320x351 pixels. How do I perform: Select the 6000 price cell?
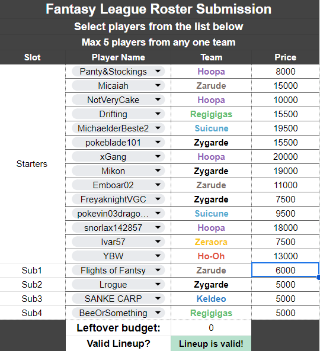(x=285, y=270)
